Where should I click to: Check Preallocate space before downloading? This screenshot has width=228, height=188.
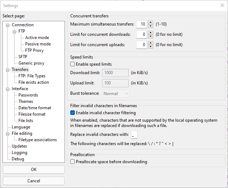(x=72, y=162)
